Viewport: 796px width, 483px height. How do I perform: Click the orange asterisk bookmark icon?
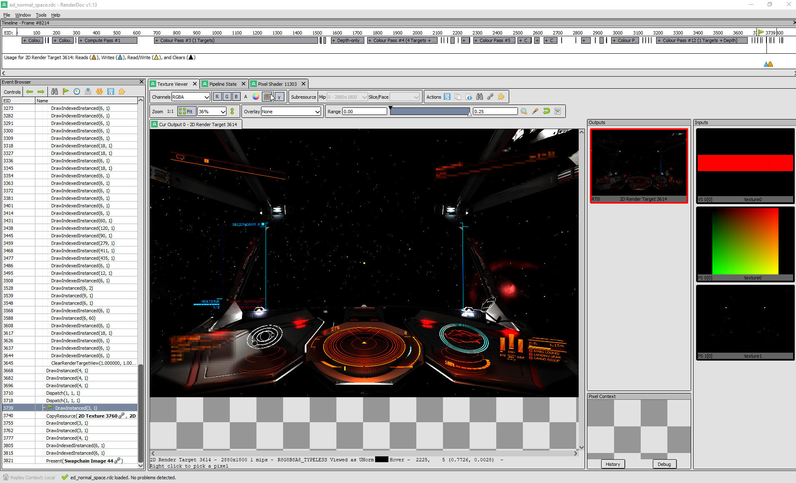(99, 92)
